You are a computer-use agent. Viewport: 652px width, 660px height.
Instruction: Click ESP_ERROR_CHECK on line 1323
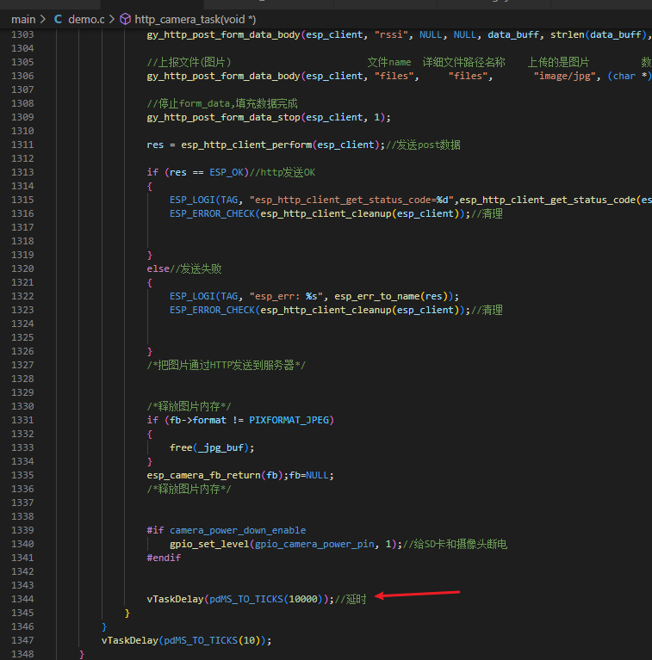212,311
